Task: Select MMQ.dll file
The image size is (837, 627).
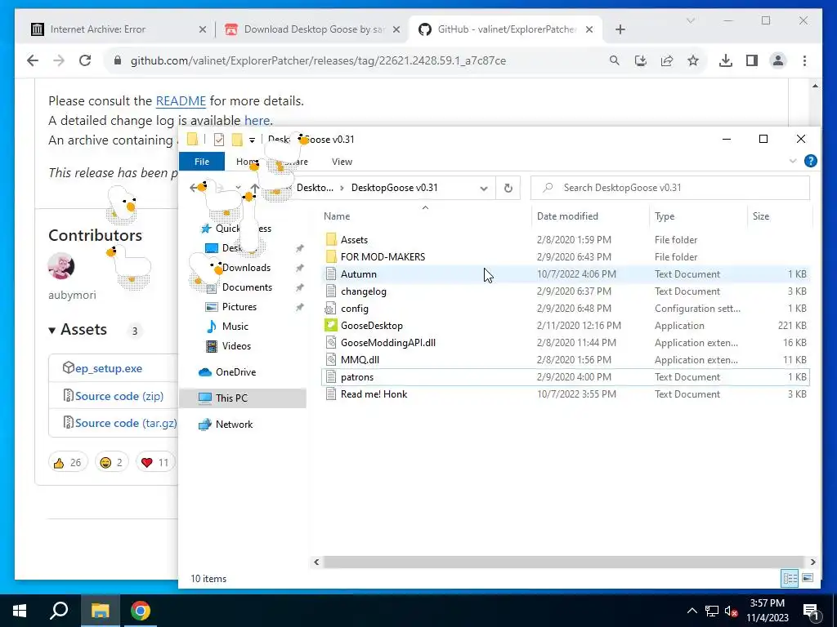Action: click(x=360, y=360)
